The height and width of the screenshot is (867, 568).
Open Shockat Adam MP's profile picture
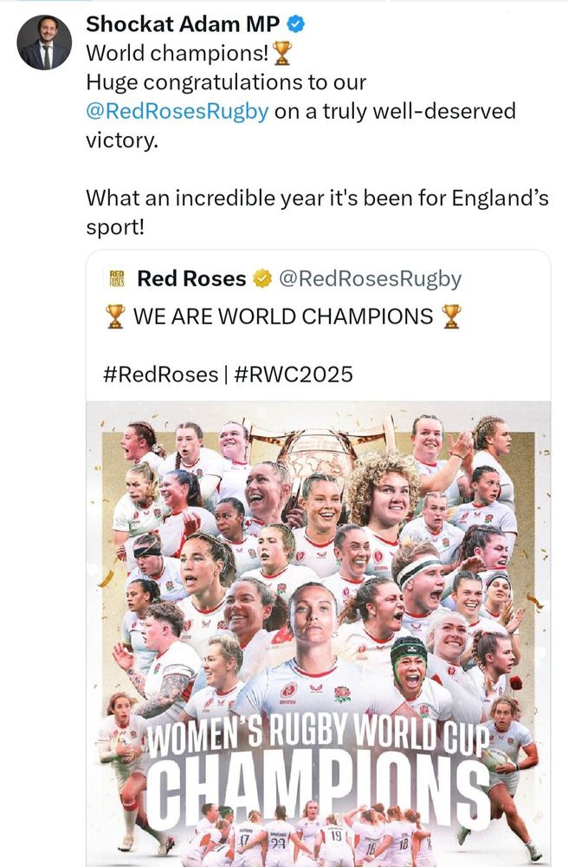click(x=44, y=42)
